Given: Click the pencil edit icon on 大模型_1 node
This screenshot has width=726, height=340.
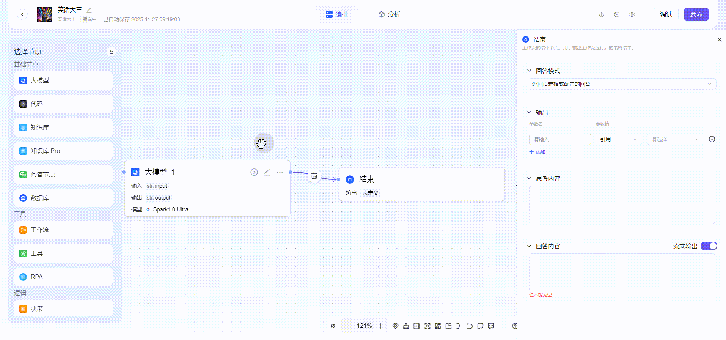Looking at the screenshot, I should pos(267,172).
